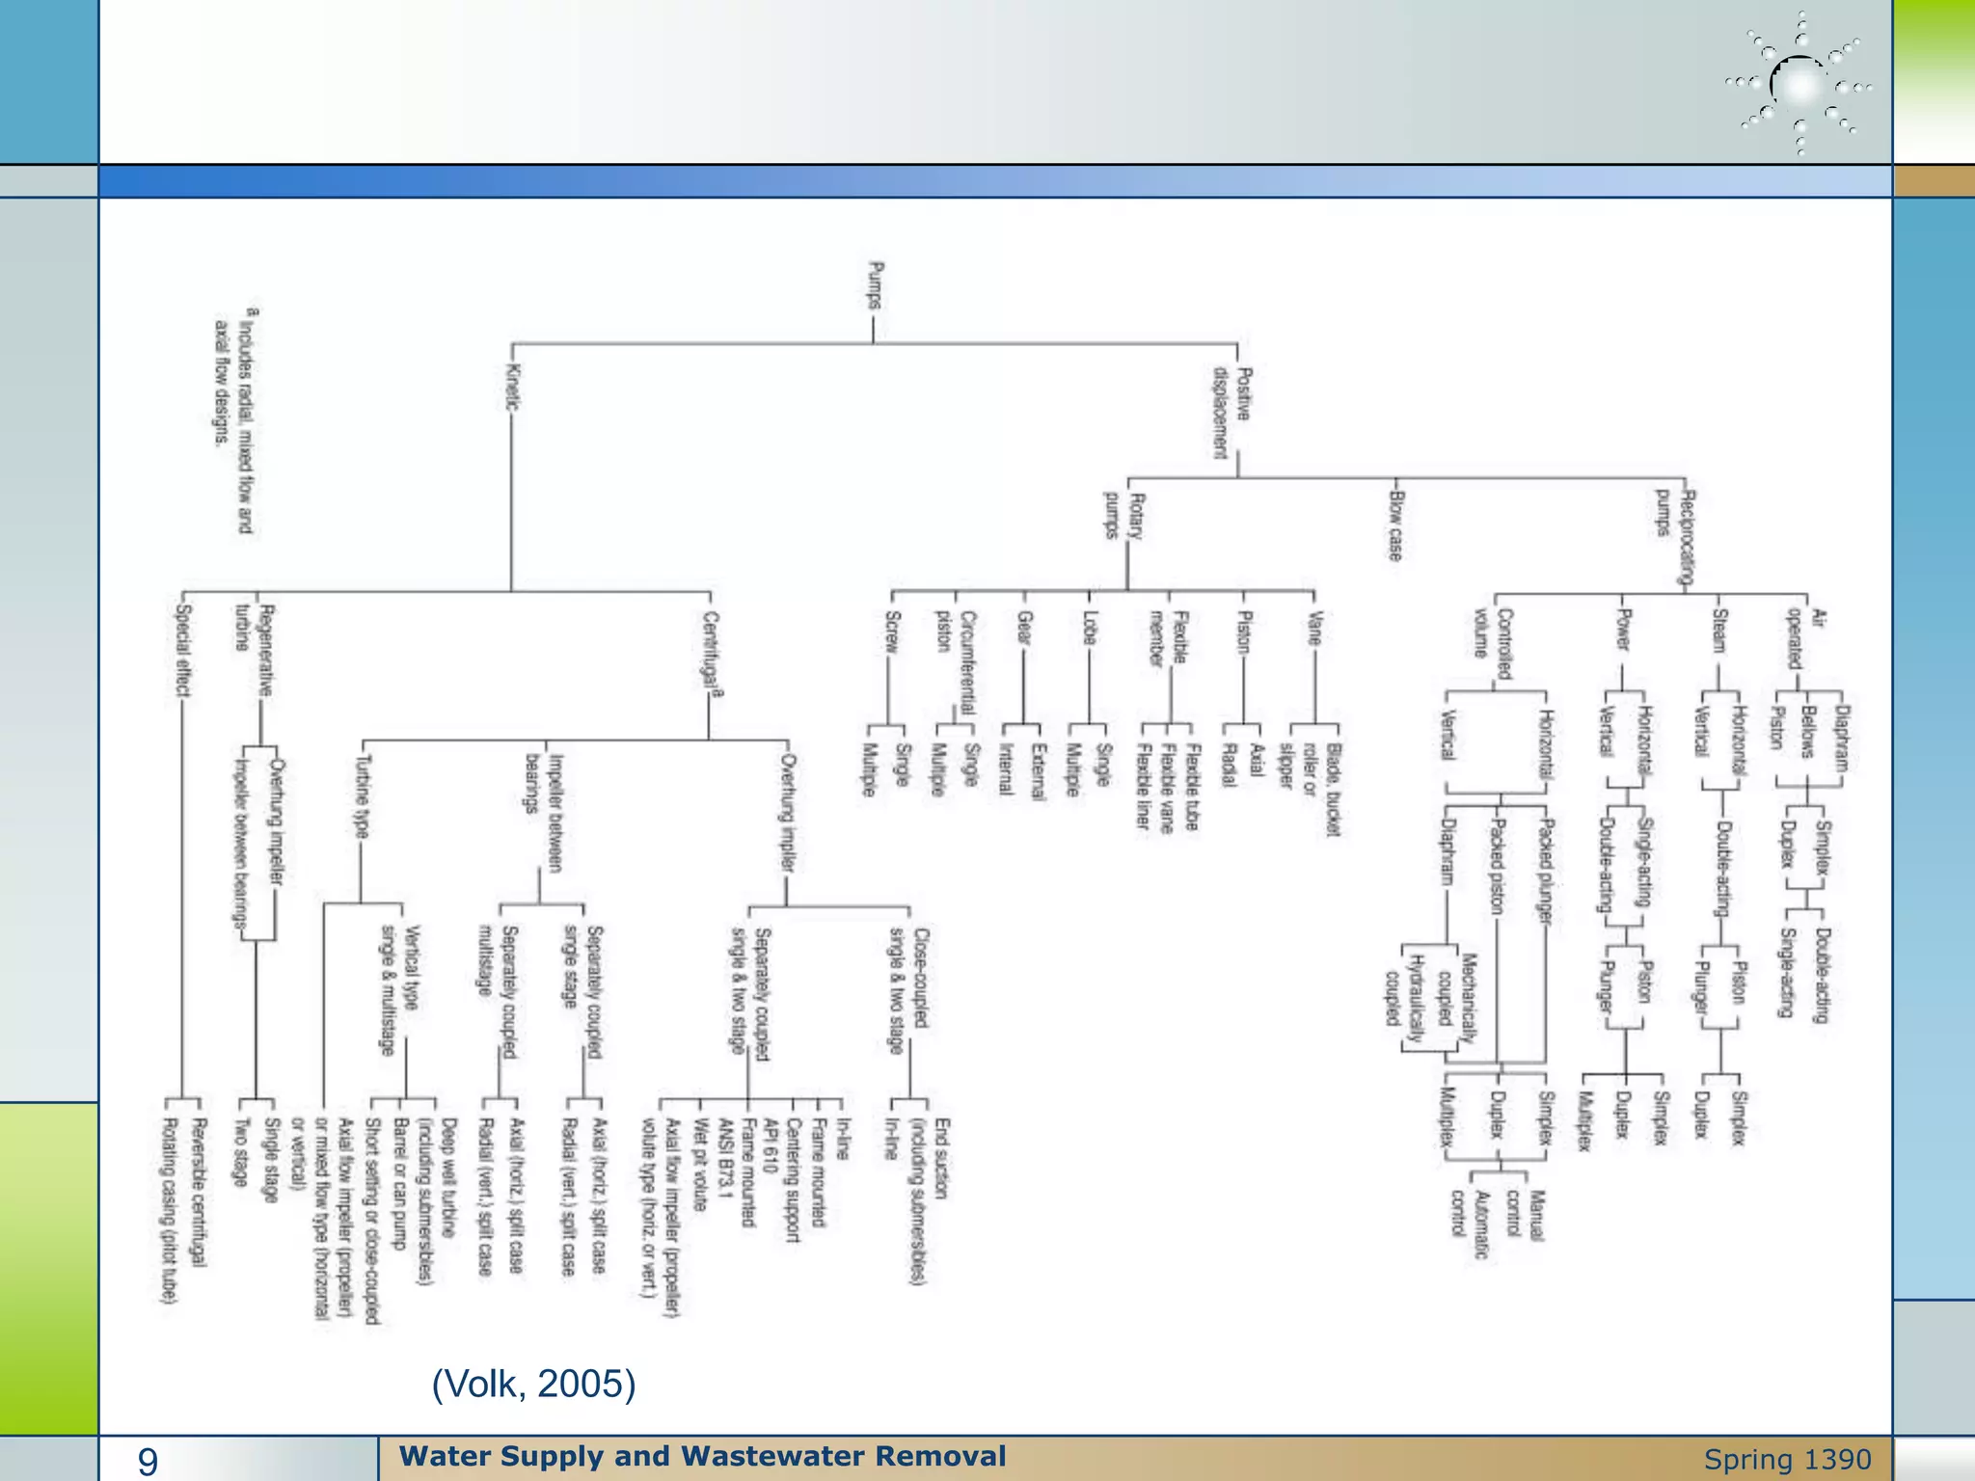Click 'Short setting or close-coupled' label
The width and height of the screenshot is (1975, 1481).
(x=374, y=1221)
